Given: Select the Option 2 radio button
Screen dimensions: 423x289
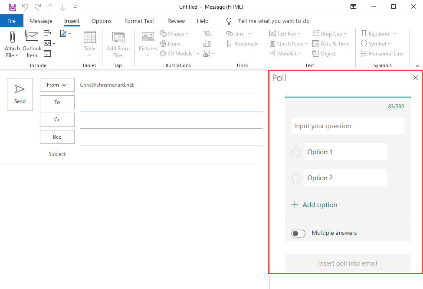Looking at the screenshot, I should (296, 179).
